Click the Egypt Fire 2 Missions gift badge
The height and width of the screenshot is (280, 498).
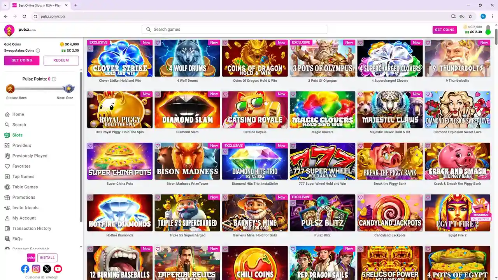[481, 210]
